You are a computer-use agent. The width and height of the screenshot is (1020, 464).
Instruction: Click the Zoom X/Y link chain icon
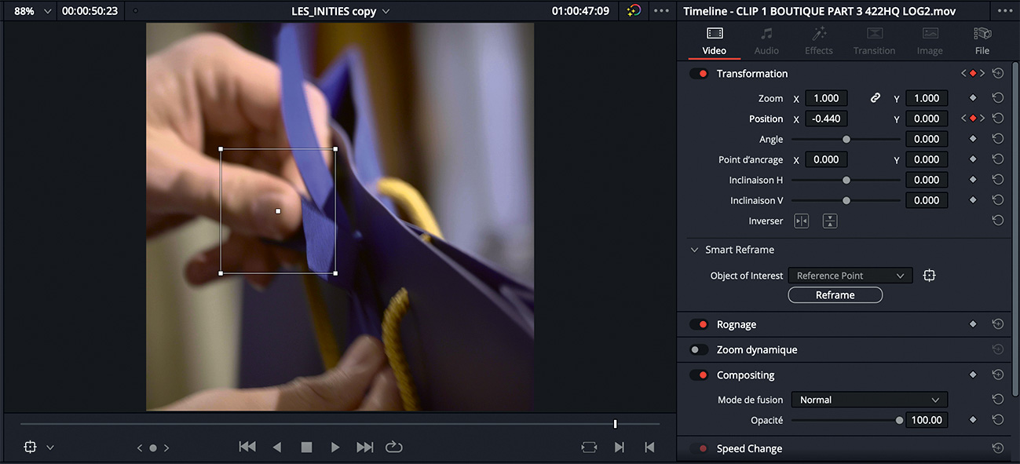(x=875, y=98)
